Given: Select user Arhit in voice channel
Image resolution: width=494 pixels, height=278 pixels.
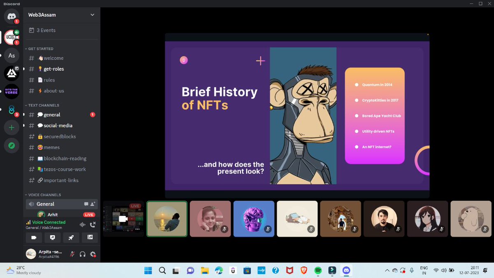Looking at the screenshot, I should coord(53,215).
